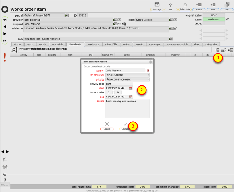Screen dimensions: 234x192
Task: Jump to last record double-right arrow
Action: [x=5, y=41]
